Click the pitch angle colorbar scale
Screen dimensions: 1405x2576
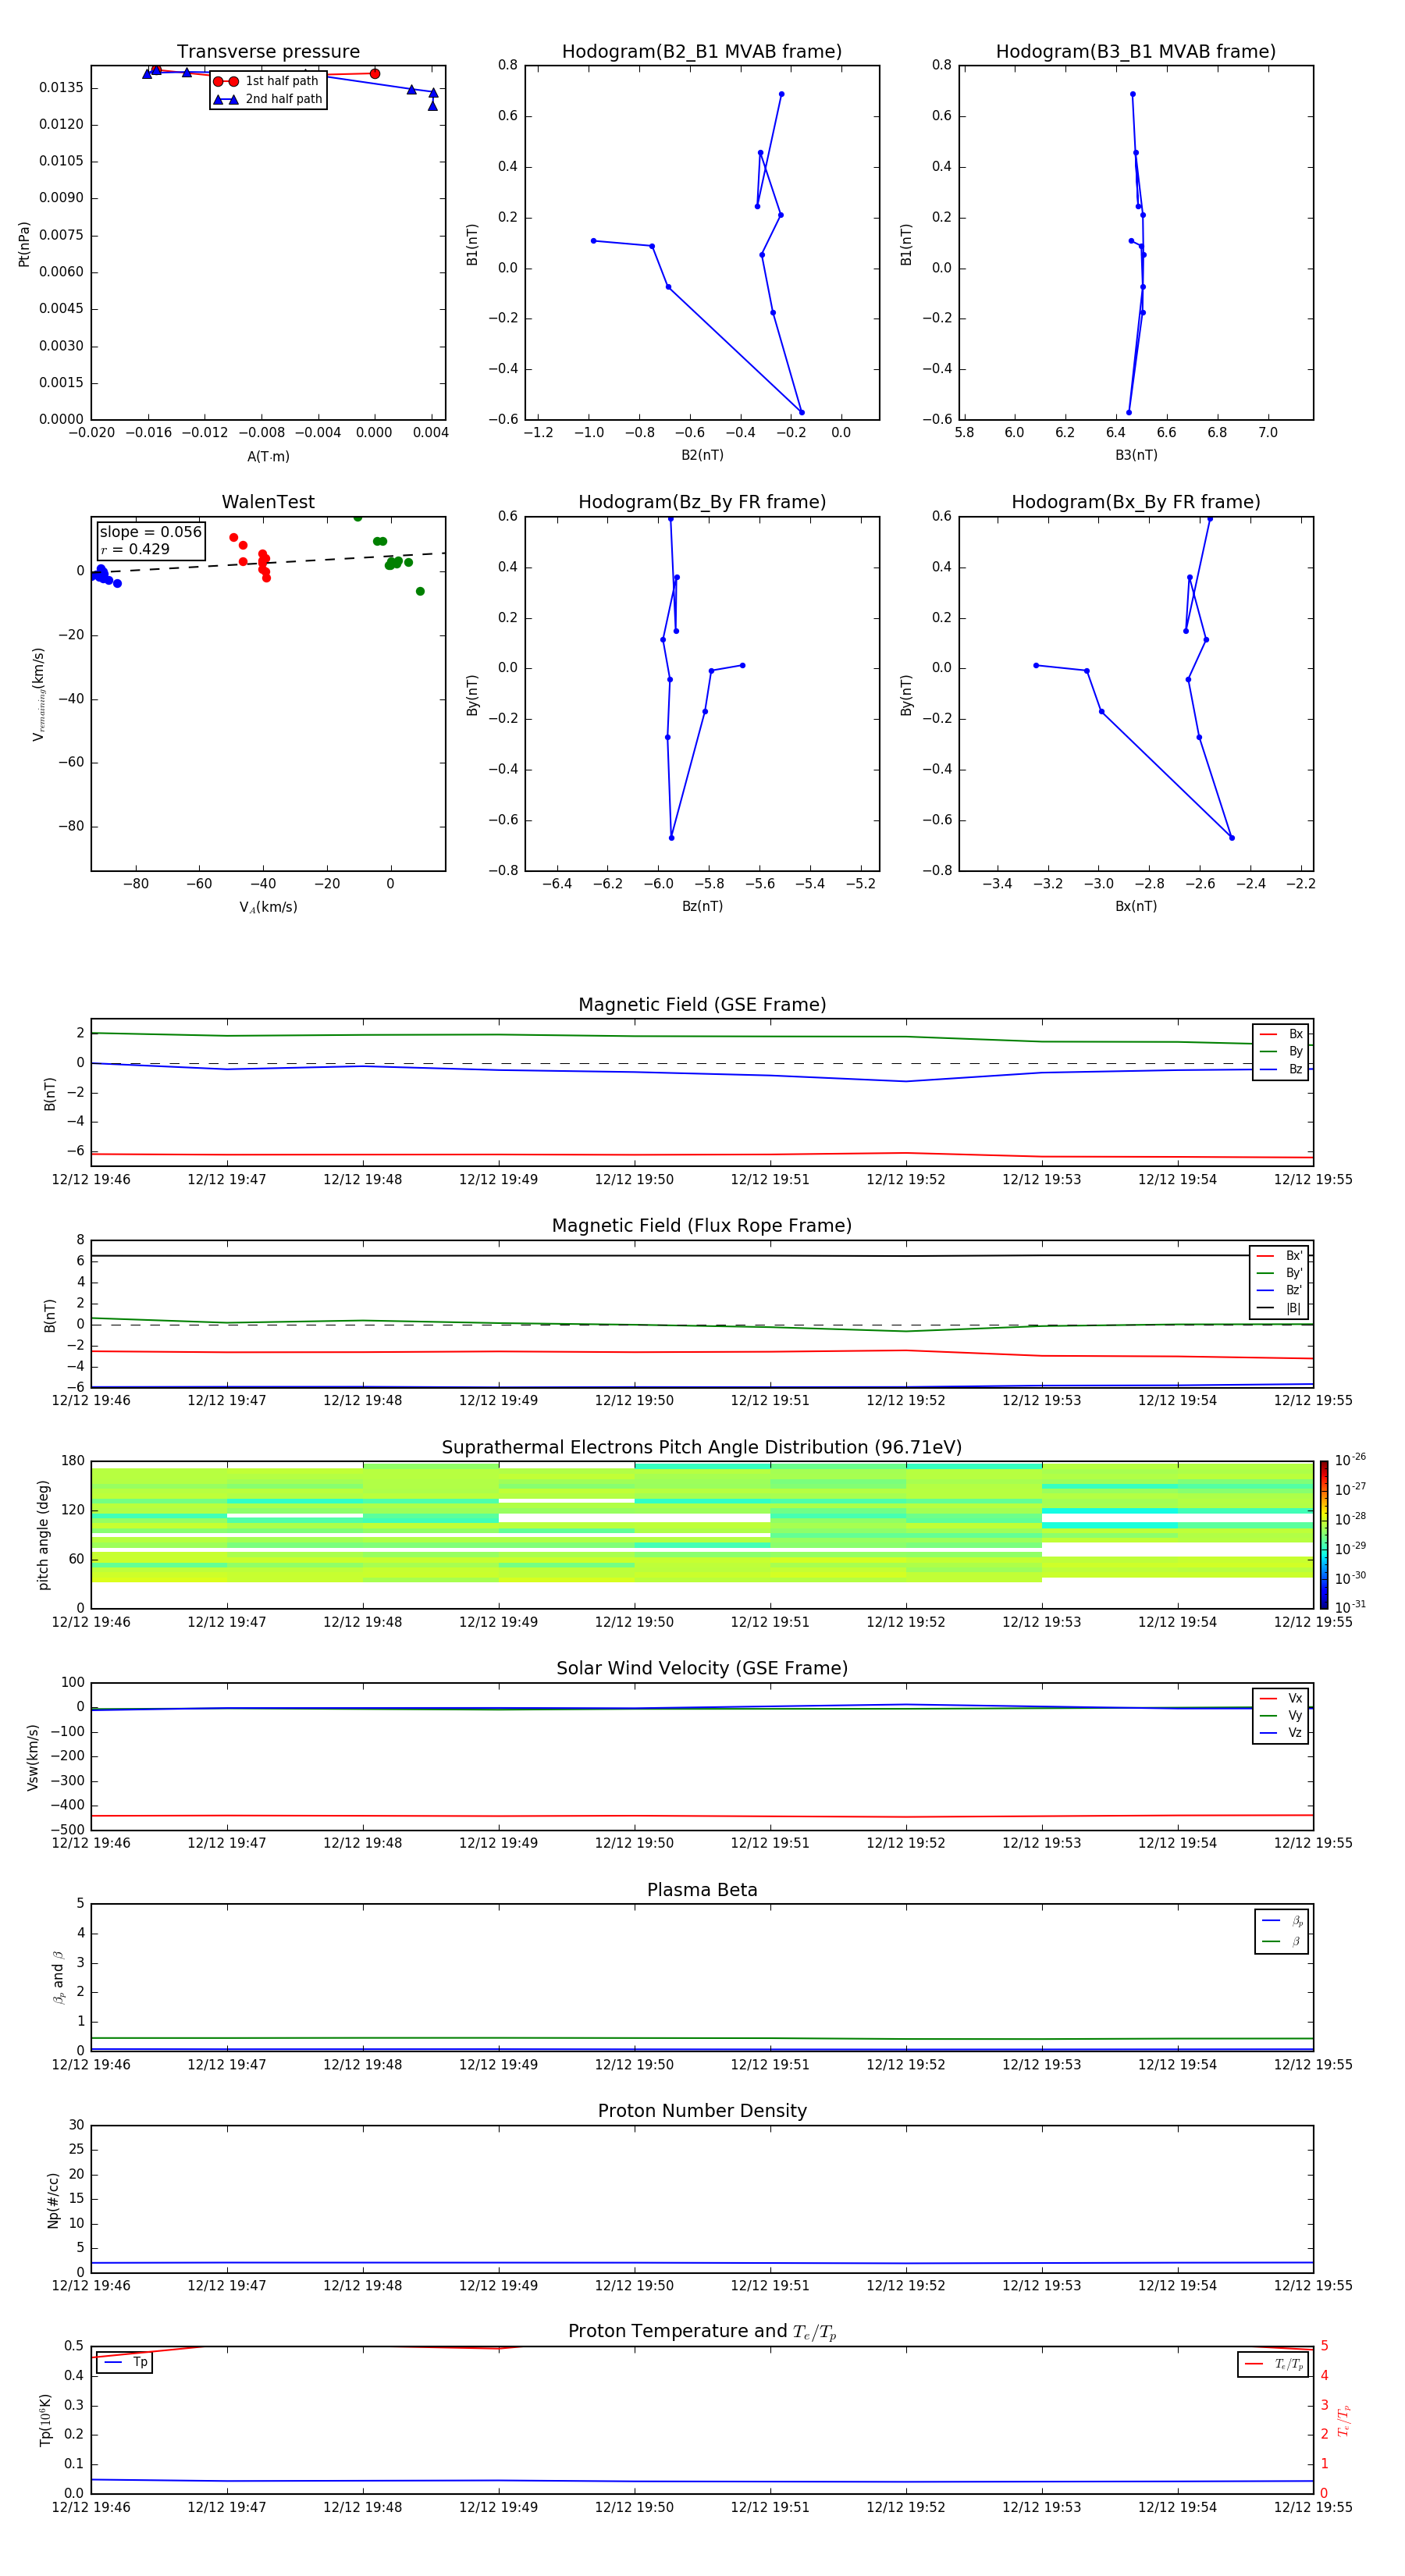pyautogui.click(x=1324, y=1534)
